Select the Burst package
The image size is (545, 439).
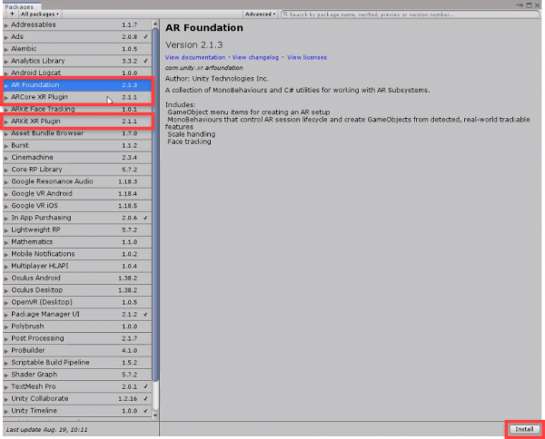pyautogui.click(x=77, y=145)
